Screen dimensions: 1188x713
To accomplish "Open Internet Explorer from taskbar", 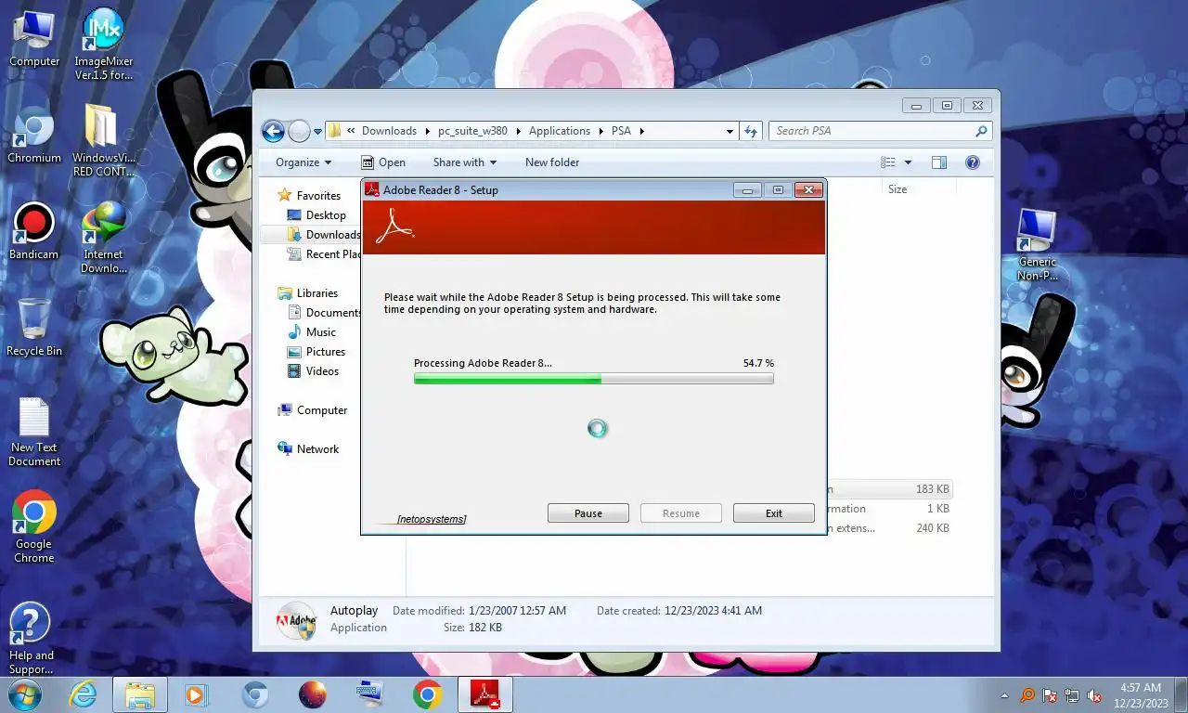I will click(x=83, y=694).
